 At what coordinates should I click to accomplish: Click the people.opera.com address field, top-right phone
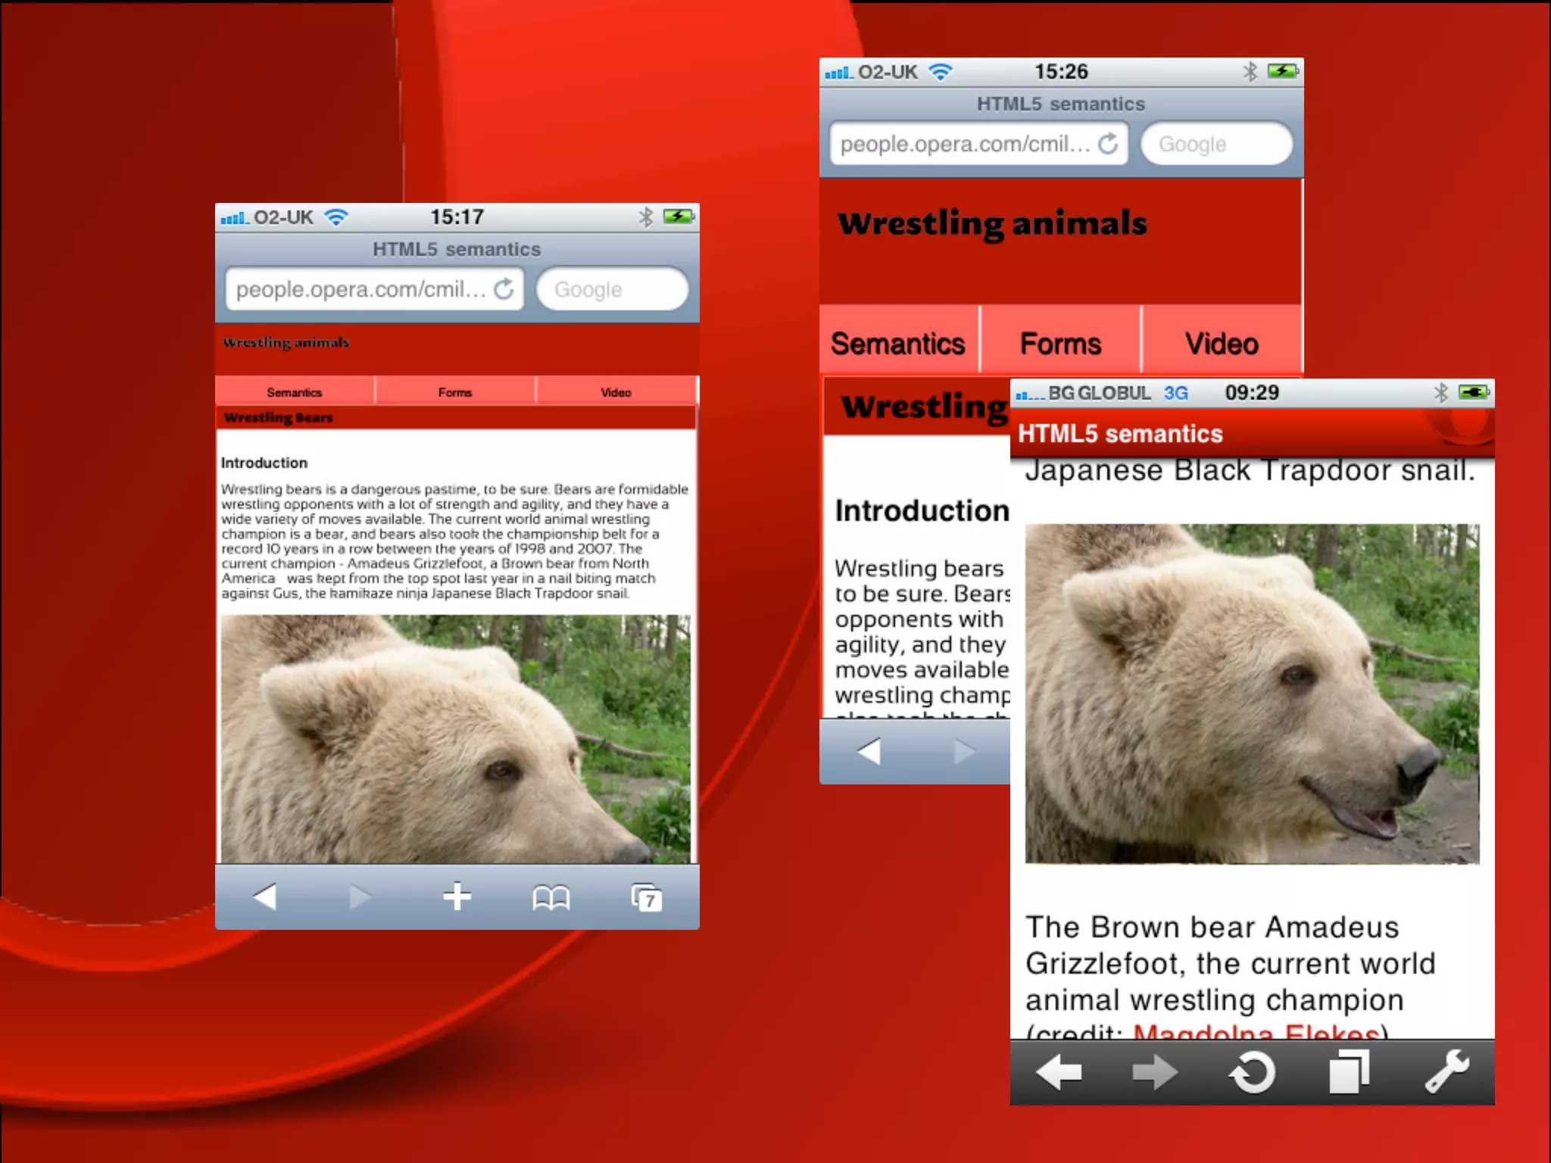963,144
